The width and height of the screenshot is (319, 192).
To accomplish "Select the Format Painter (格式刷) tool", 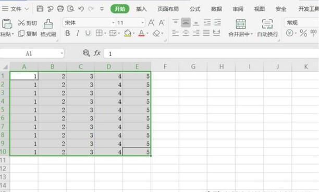I will click(x=48, y=28).
